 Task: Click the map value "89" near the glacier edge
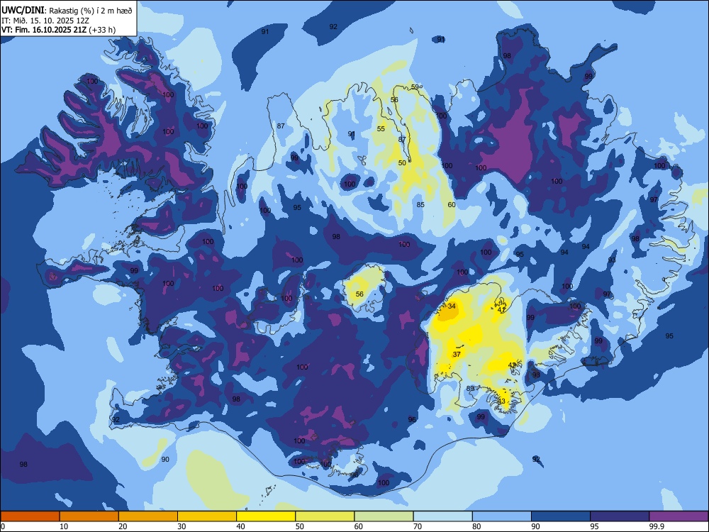click(x=470, y=388)
